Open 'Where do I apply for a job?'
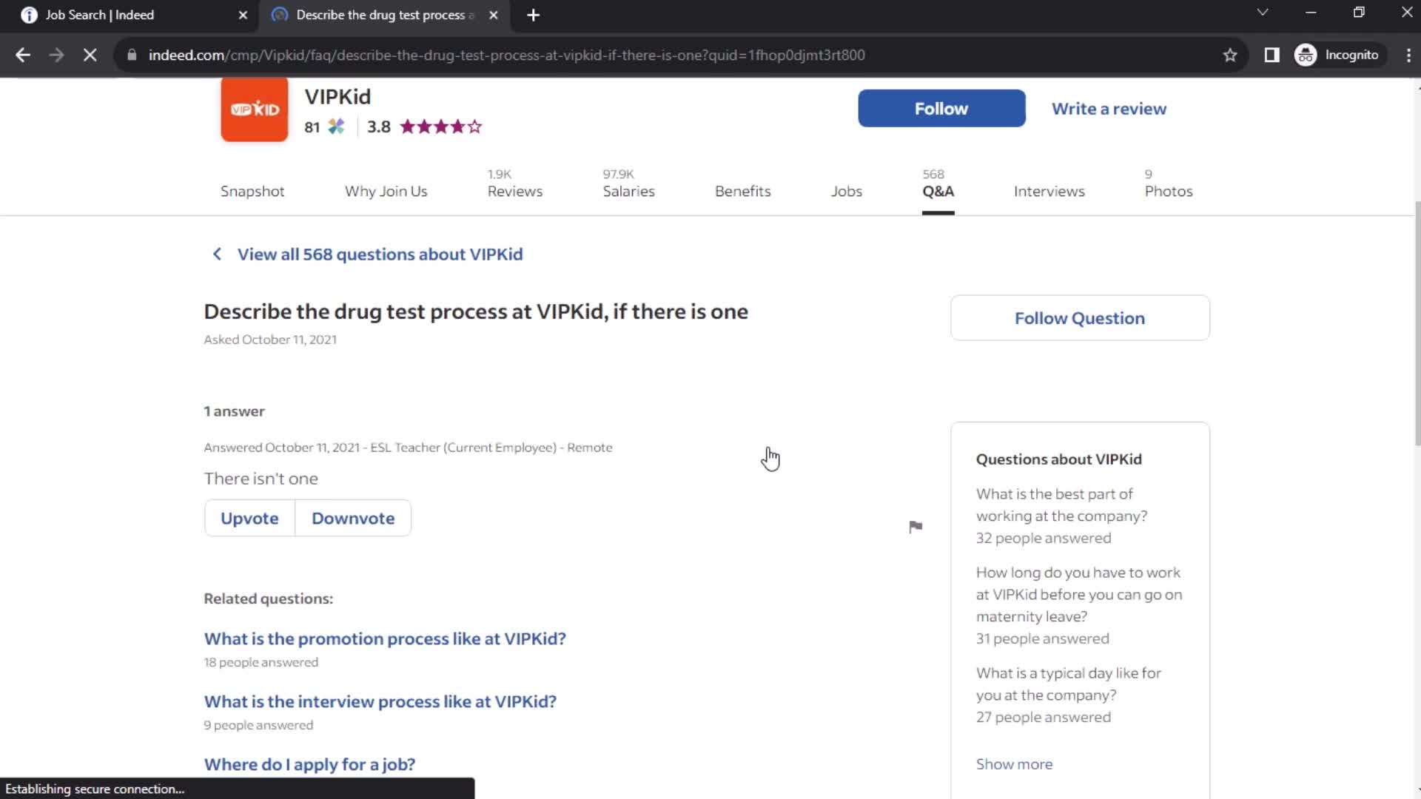Viewport: 1421px width, 799px height. (x=309, y=764)
